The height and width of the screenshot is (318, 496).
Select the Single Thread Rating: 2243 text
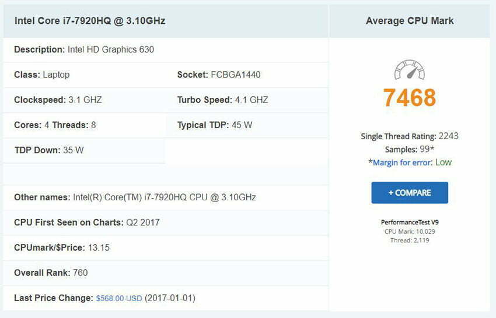410,136
